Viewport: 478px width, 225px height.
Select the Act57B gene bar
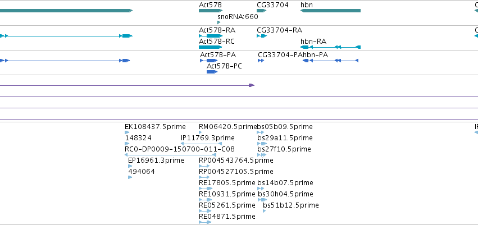click(x=210, y=11)
